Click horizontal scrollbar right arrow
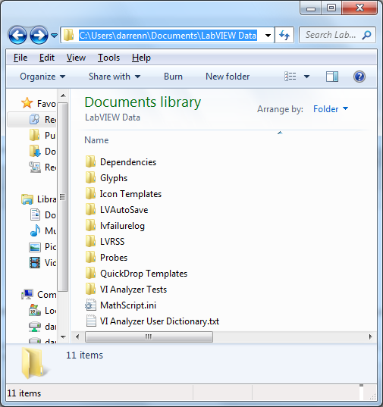The height and width of the screenshot is (407, 383). point(371,337)
